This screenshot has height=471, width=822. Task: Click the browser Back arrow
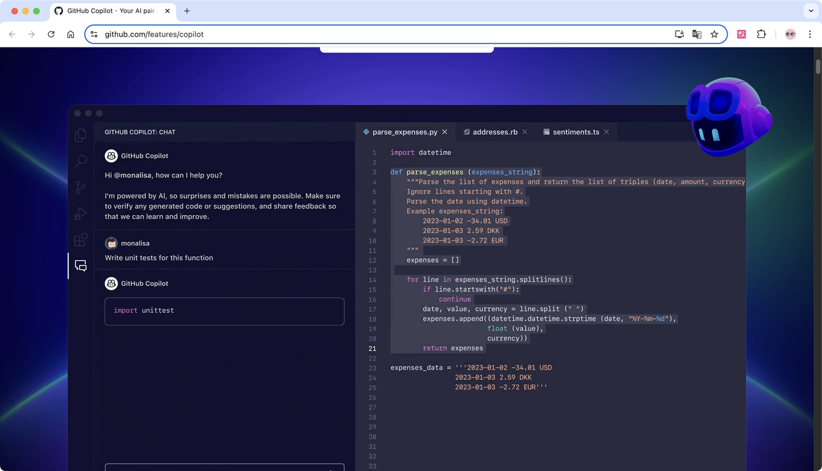tap(12, 34)
